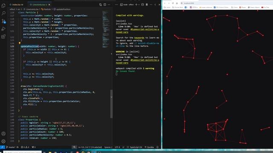Open the launch profile dropdown beside new terminal

[139, 5]
